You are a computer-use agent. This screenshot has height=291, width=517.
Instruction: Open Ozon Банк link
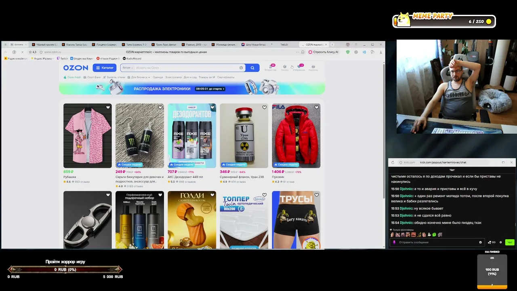(92, 77)
